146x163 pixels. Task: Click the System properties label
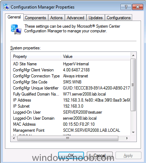[x=26, y=48]
